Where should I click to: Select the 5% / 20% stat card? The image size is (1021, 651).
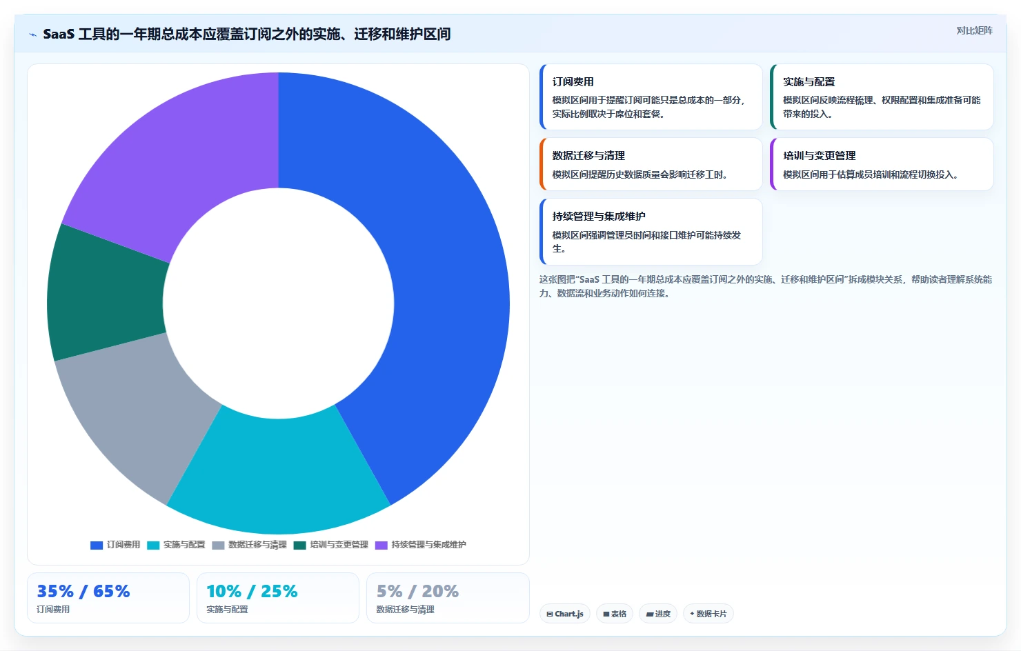pos(448,598)
